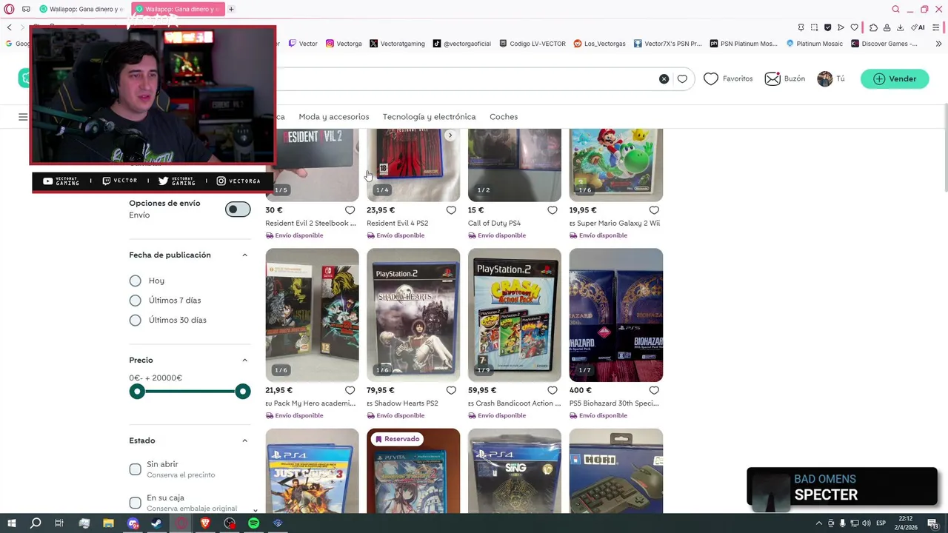Open Favoritos from the header
This screenshot has height=533, width=948.
(728, 78)
